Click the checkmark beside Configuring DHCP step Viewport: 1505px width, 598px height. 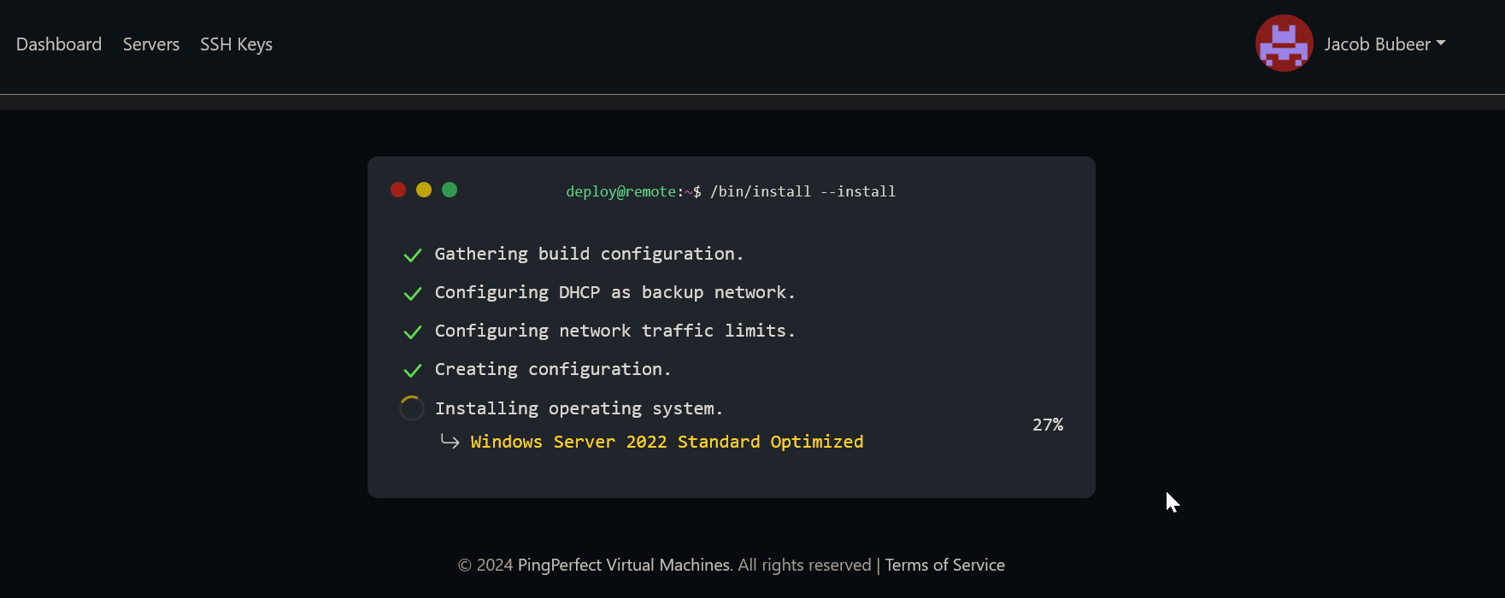(413, 294)
